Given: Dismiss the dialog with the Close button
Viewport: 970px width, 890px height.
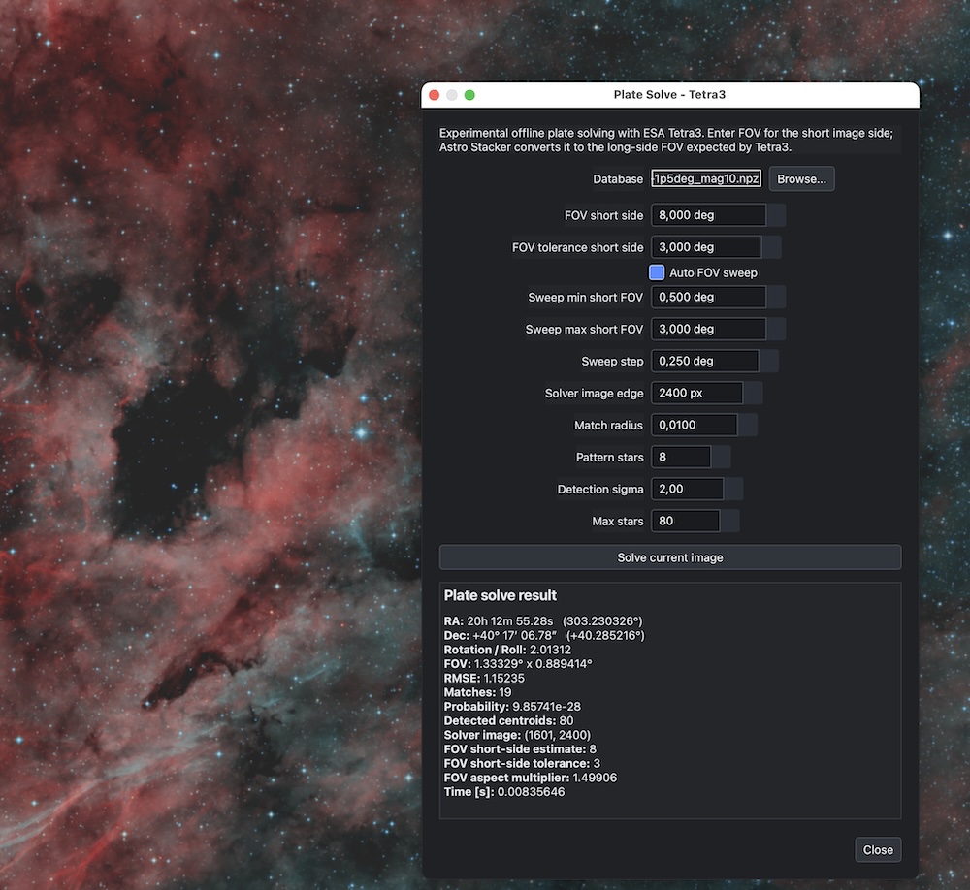Looking at the screenshot, I should coord(878,850).
